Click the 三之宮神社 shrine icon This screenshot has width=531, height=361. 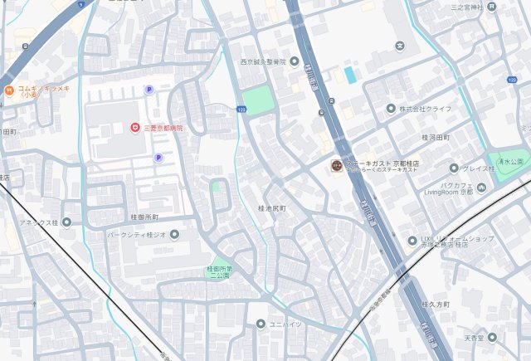tap(492, 7)
